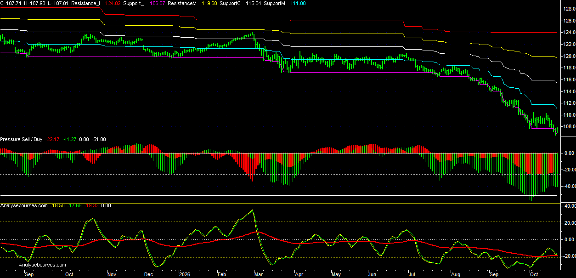The width and height of the screenshot is (576, 278).
Task: Click the "Dec" date axis label
Action: 148,274
